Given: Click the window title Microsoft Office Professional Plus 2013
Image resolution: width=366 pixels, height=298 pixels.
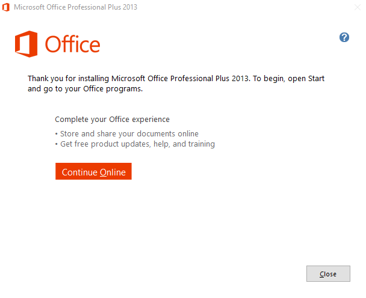Looking at the screenshot, I should (x=76, y=7).
